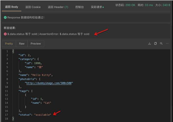Open the 返回 Cookie tab
Viewport: 173px width, 122px height.
tap(33, 7)
